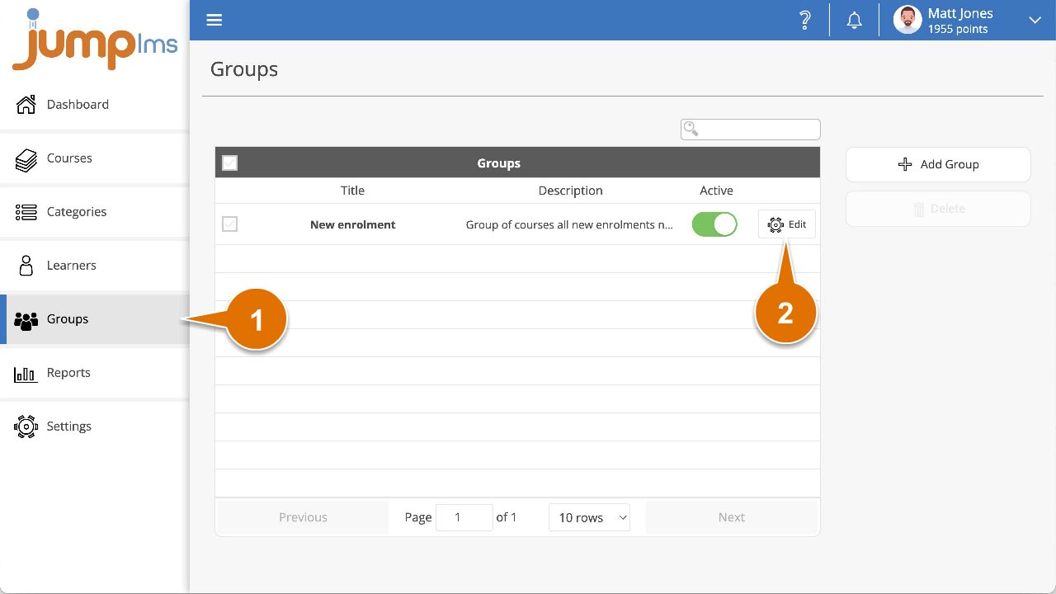Click the Groups page heading
The height and width of the screenshot is (594, 1056).
244,69
